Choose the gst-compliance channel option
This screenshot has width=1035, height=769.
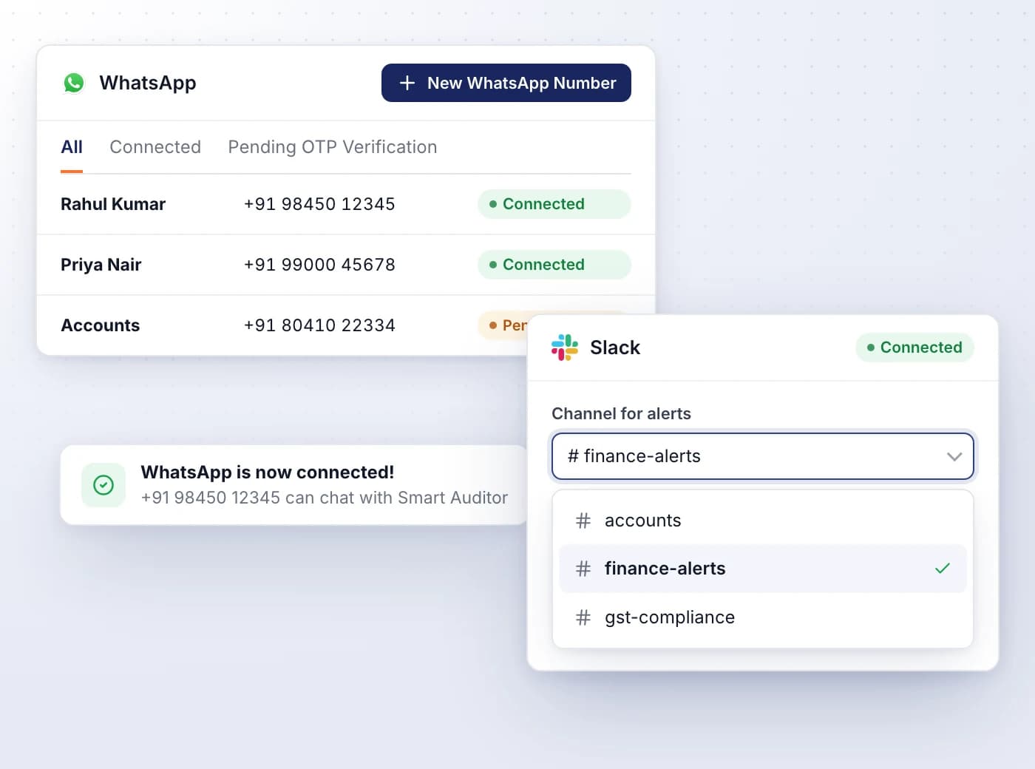(x=763, y=617)
